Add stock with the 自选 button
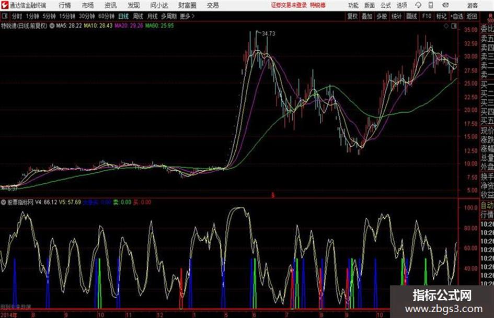 [457, 16]
